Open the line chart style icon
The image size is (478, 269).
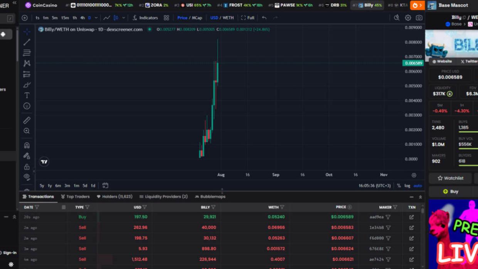click(107, 18)
